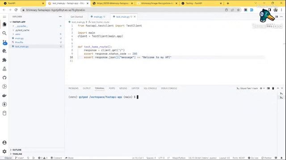Switch to the OUTPUT panel tab
286x160 pixels.
click(x=87, y=88)
